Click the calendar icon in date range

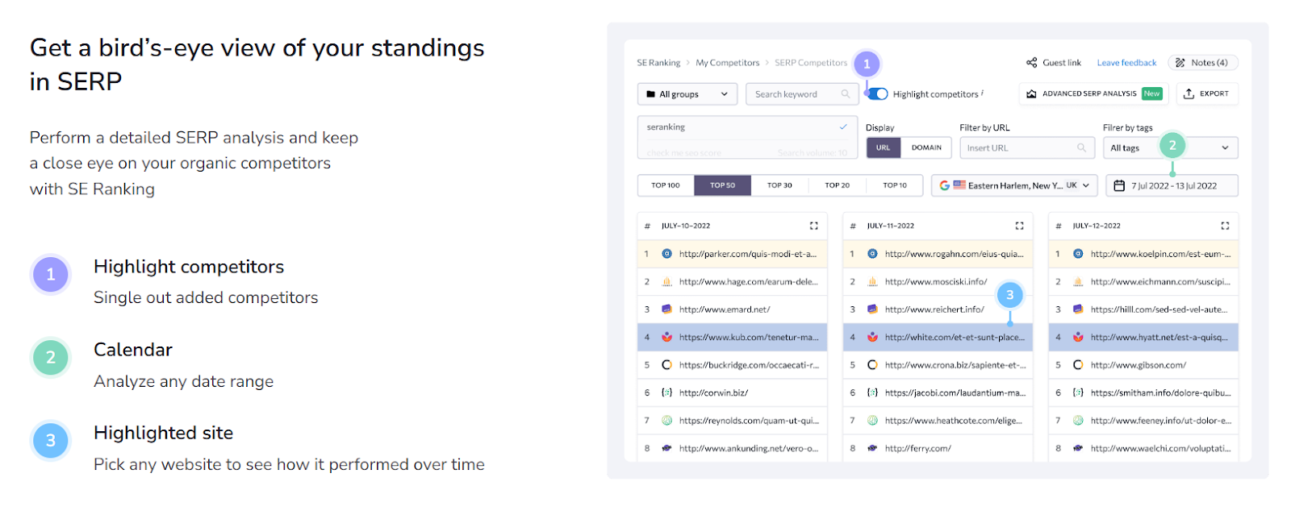pos(1119,185)
